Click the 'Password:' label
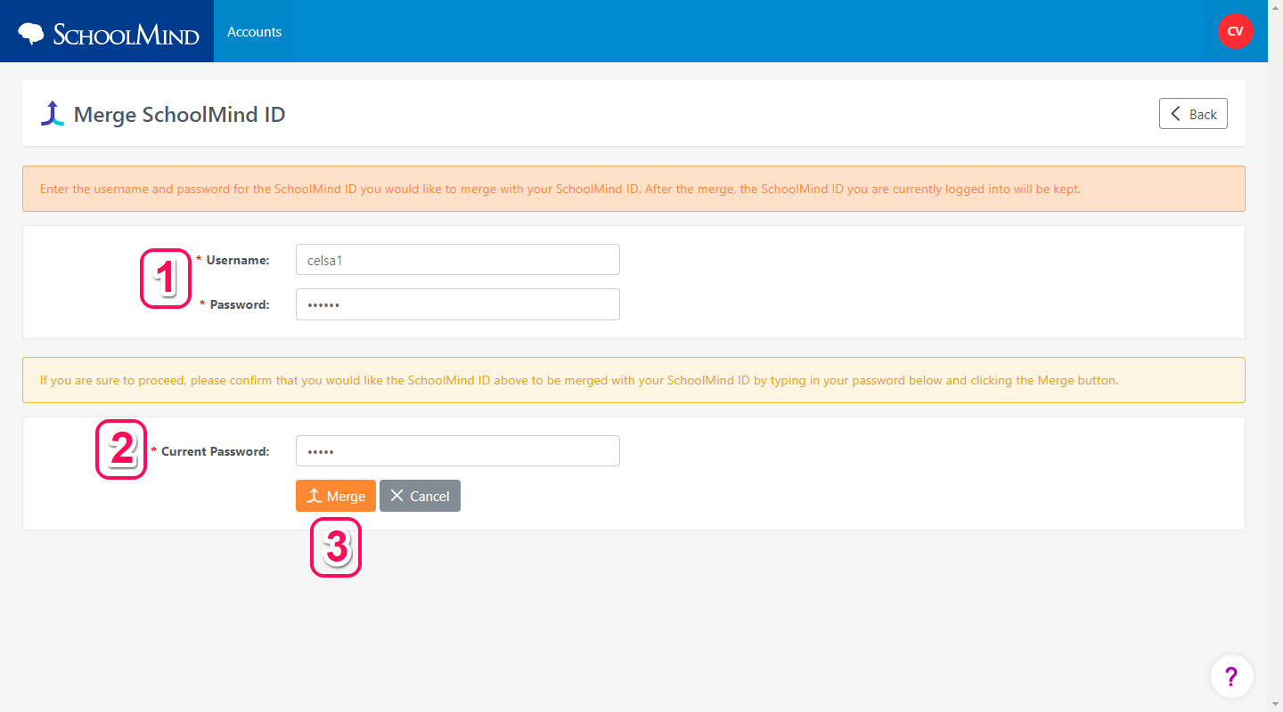The height and width of the screenshot is (712, 1283). point(240,304)
